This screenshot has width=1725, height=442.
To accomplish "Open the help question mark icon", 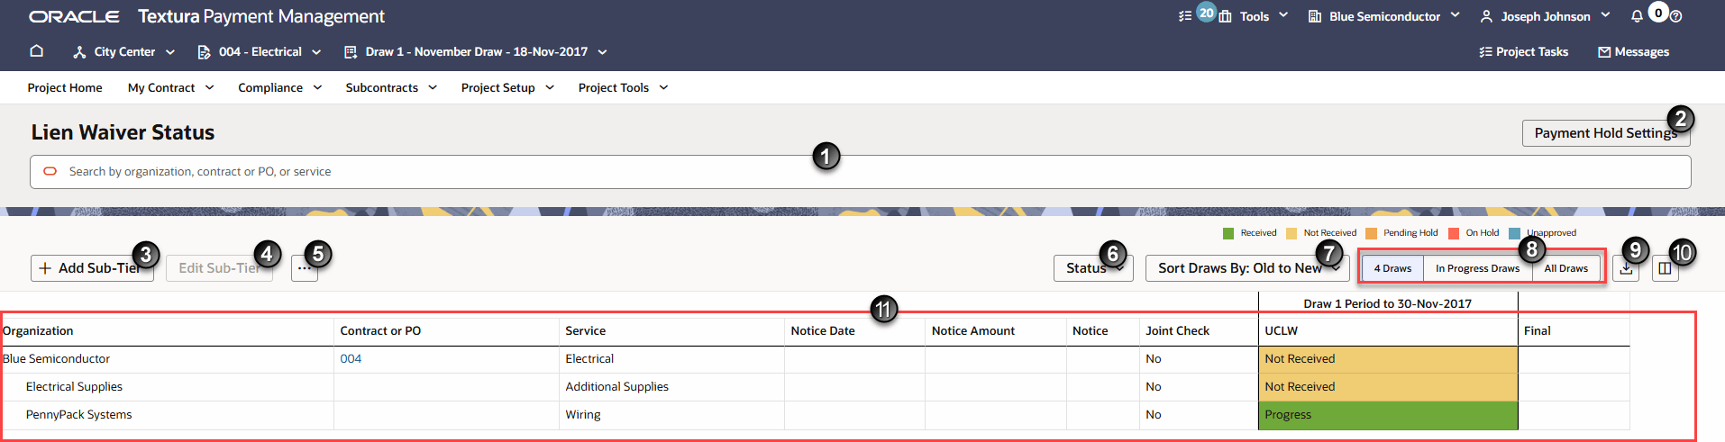I will pyautogui.click(x=1675, y=16).
